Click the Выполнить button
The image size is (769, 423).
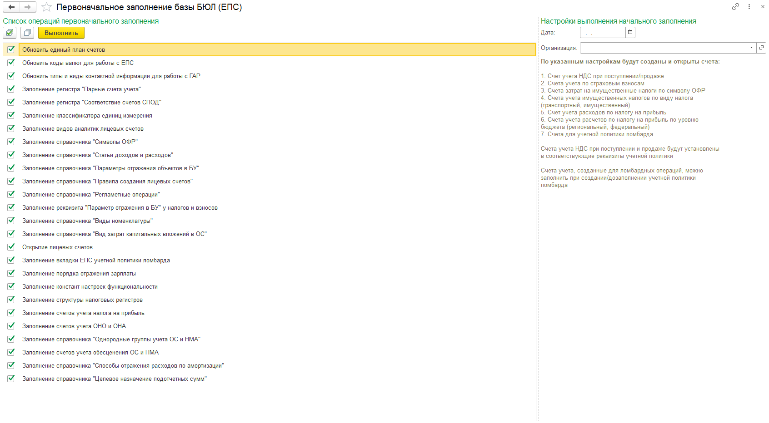click(x=61, y=33)
